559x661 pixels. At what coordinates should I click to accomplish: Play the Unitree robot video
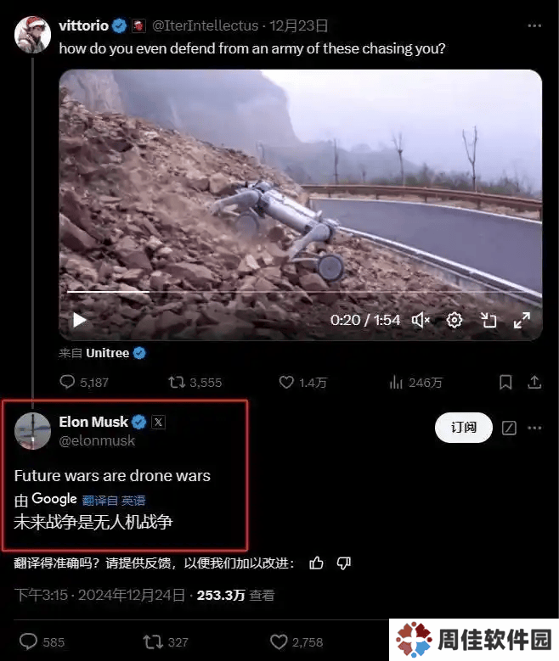(79, 321)
